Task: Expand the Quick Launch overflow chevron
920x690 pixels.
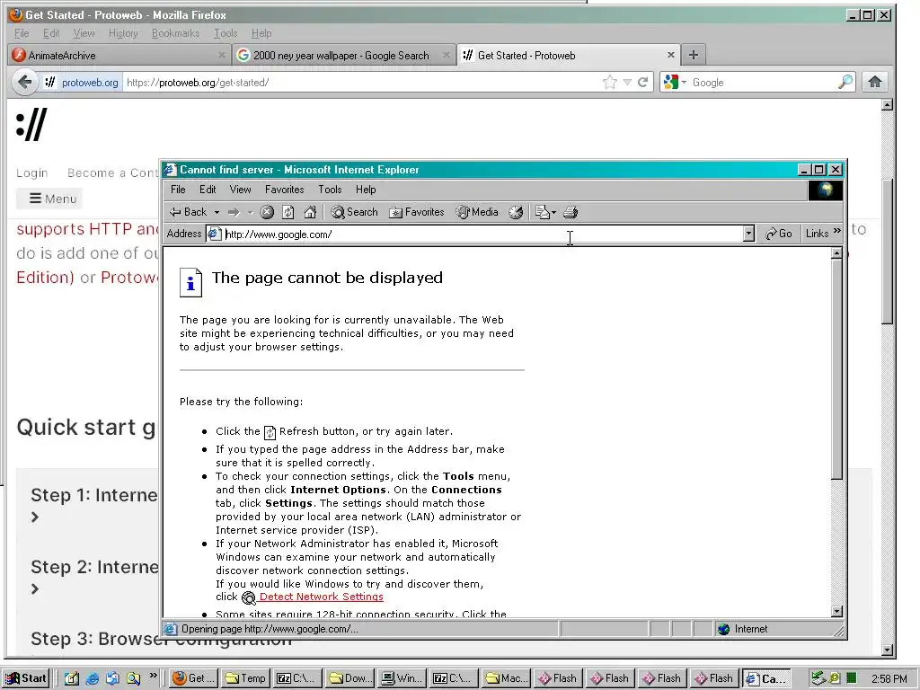Action: coord(153,675)
